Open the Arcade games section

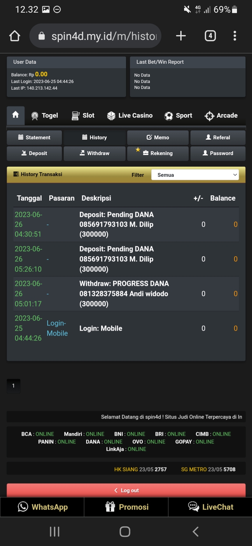(221, 115)
